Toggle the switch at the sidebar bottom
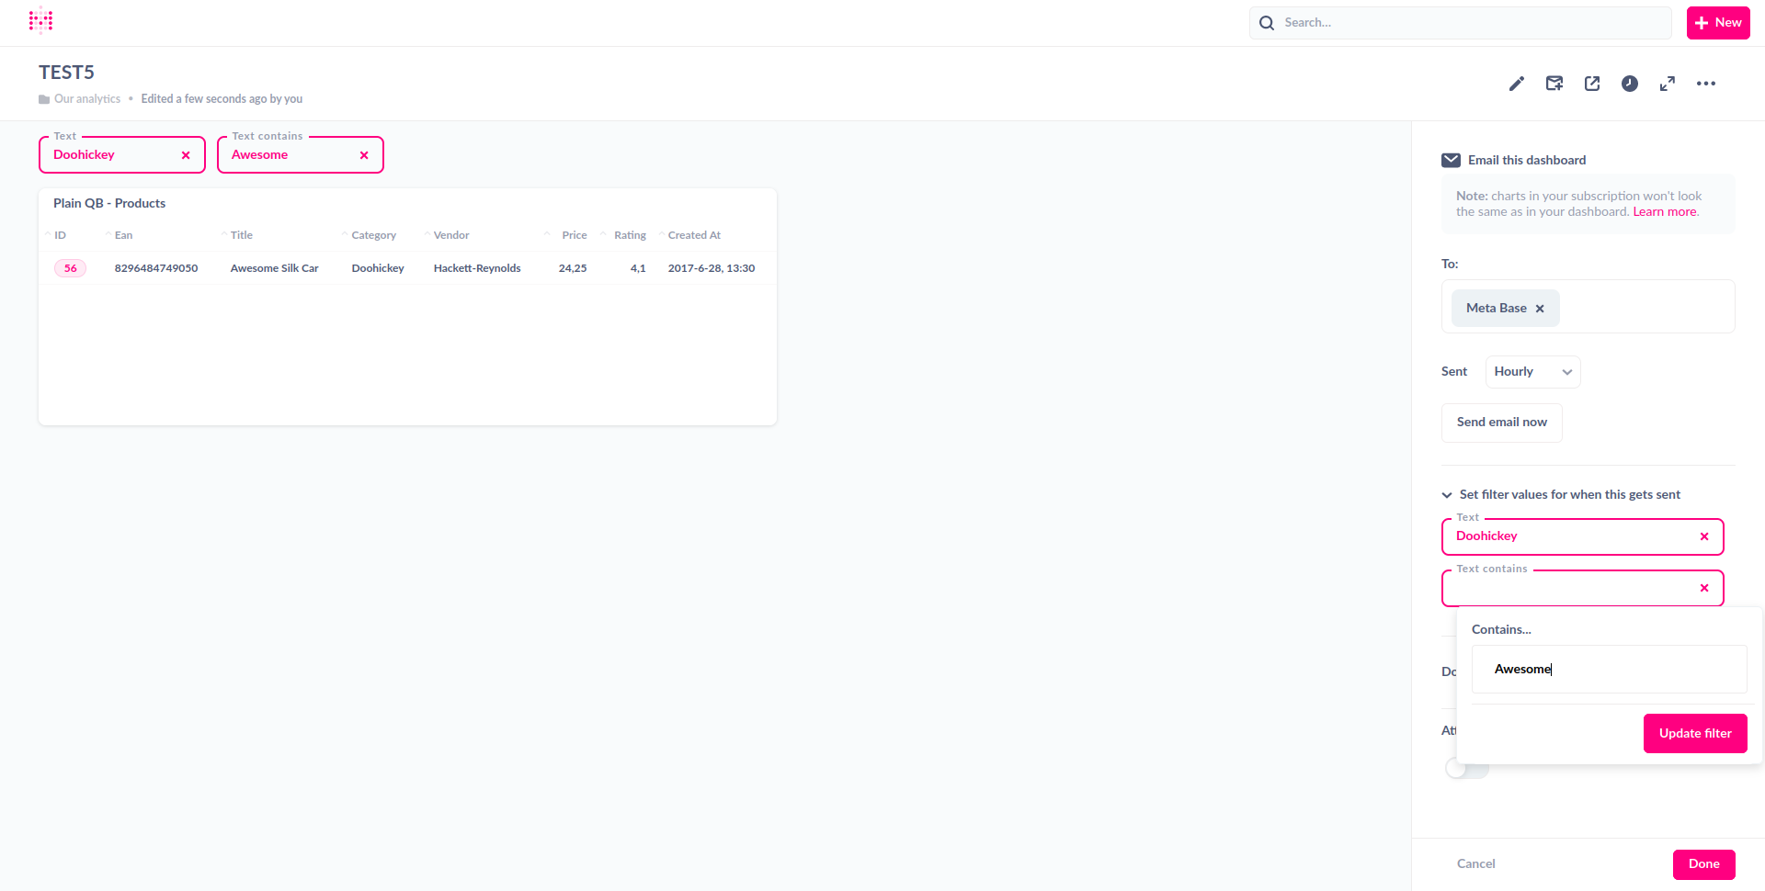Image resolution: width=1765 pixels, height=891 pixels. [x=1467, y=768]
